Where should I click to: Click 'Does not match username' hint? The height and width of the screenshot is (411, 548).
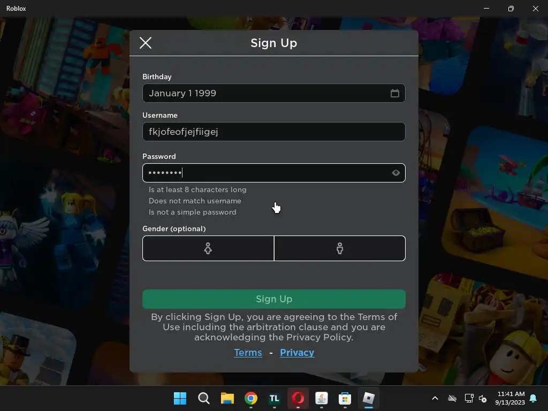tap(195, 201)
